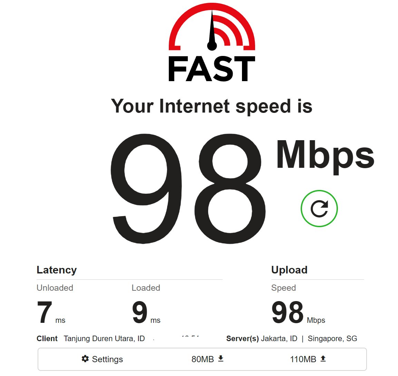
Task: Click the Singapore, SG server label
Action: pos(332,338)
